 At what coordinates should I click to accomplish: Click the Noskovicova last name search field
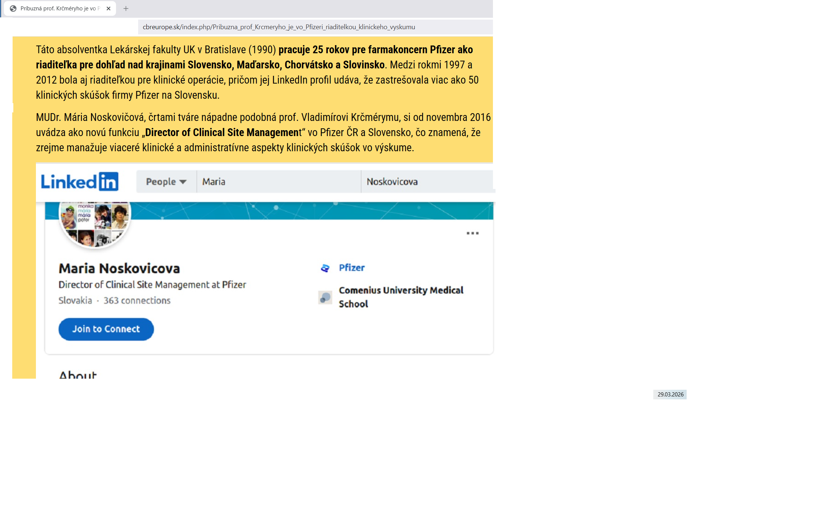pyautogui.click(x=426, y=182)
